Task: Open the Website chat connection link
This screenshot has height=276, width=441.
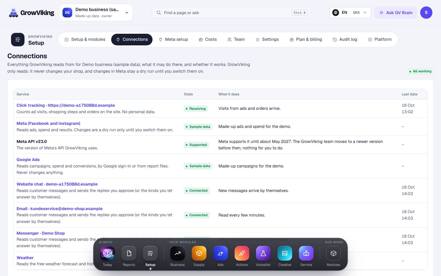Action: (57, 184)
